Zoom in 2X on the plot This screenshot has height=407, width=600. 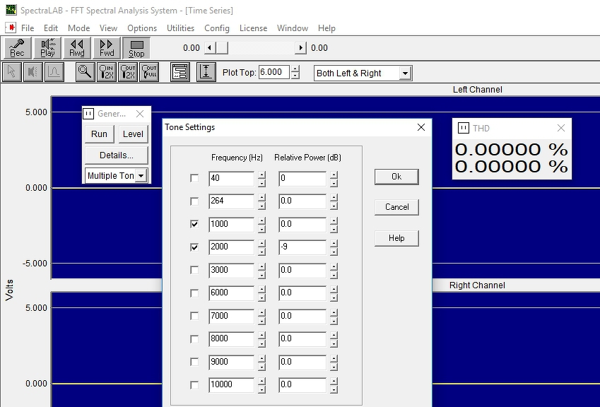107,72
